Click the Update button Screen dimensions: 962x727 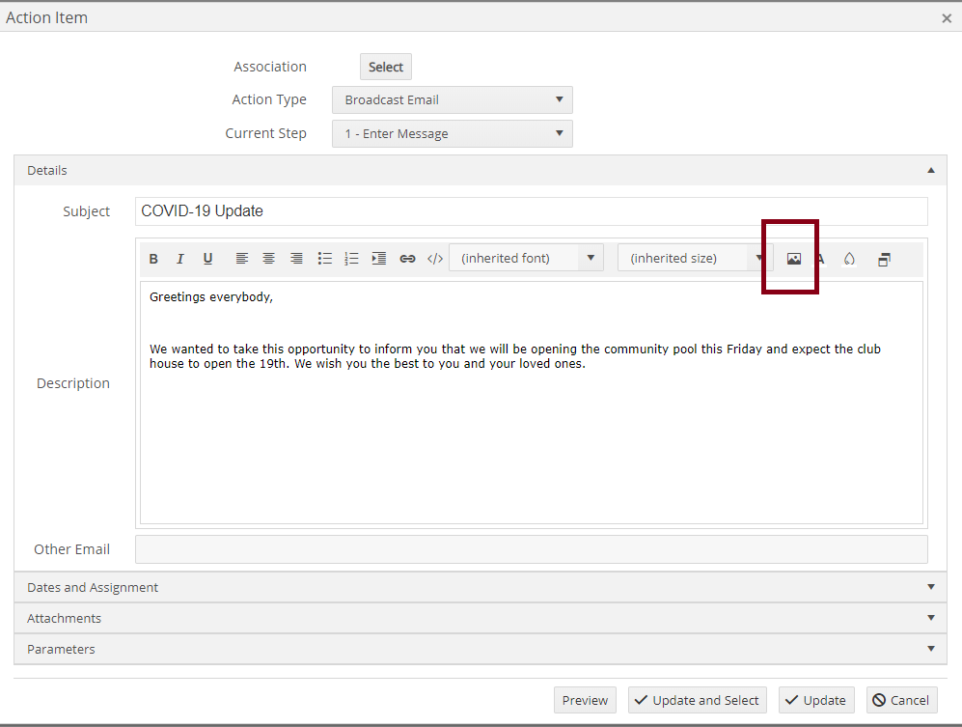tap(816, 700)
